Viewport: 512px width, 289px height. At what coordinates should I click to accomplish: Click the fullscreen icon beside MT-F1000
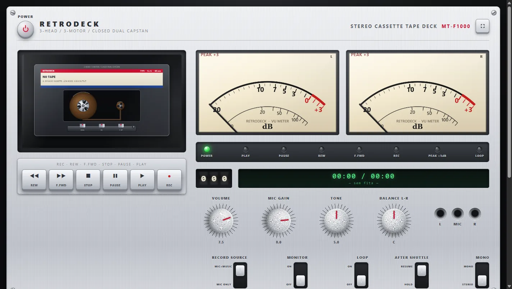pos(483,26)
